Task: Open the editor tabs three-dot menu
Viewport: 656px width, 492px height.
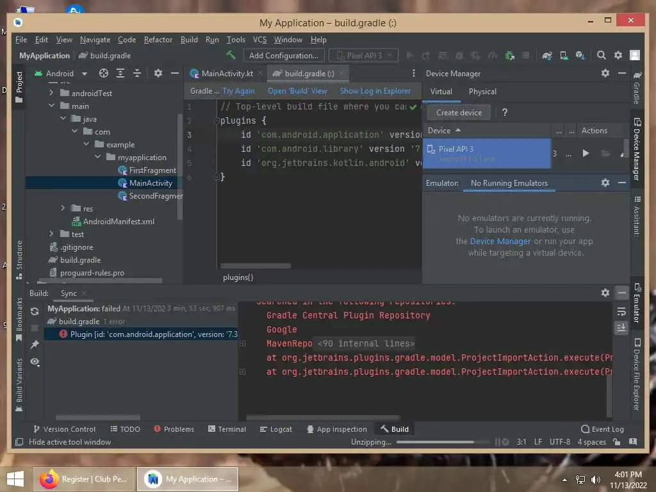Action: 414,73
